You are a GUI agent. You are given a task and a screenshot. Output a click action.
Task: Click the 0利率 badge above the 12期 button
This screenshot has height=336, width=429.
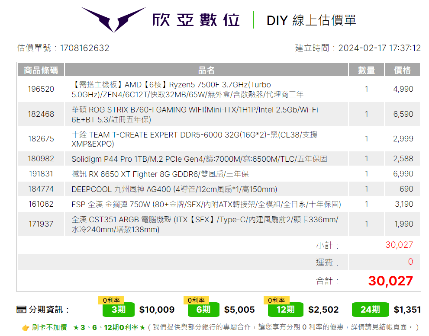[276, 298]
